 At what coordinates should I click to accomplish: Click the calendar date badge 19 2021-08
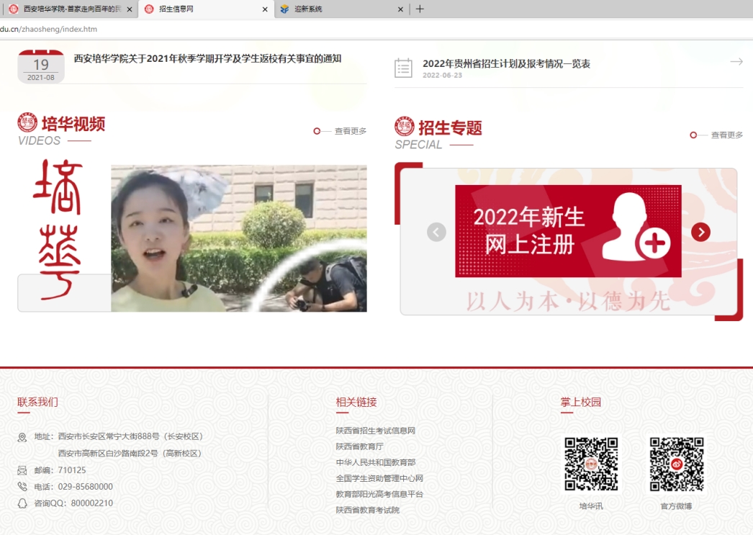(41, 67)
